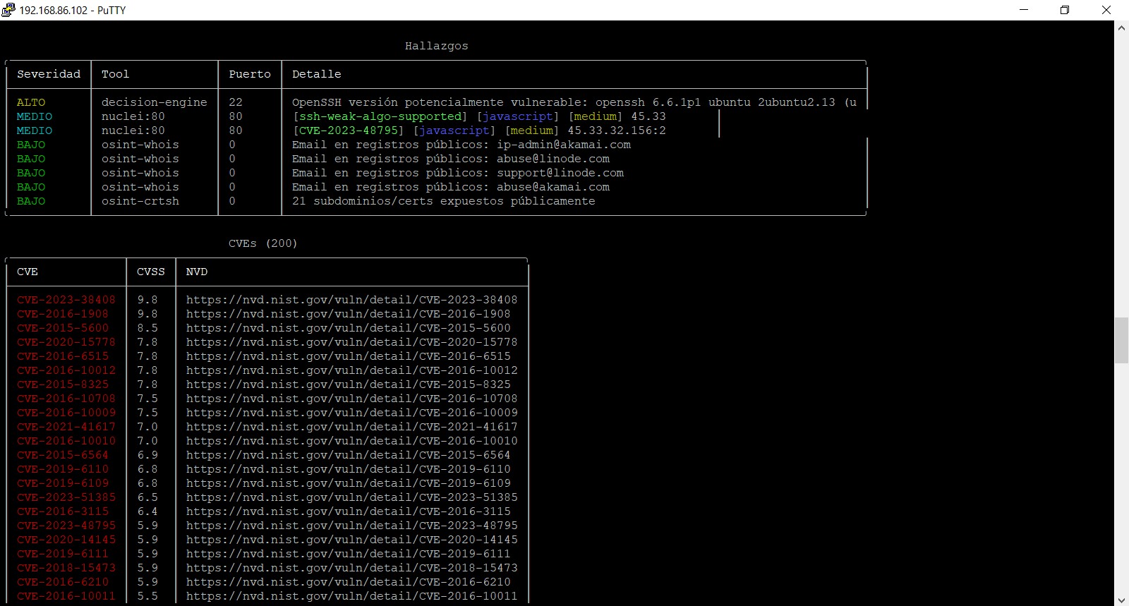The width and height of the screenshot is (1129, 606).
Task: Click red 'CVE-2019-6110' in the CVE column
Action: coord(63,469)
